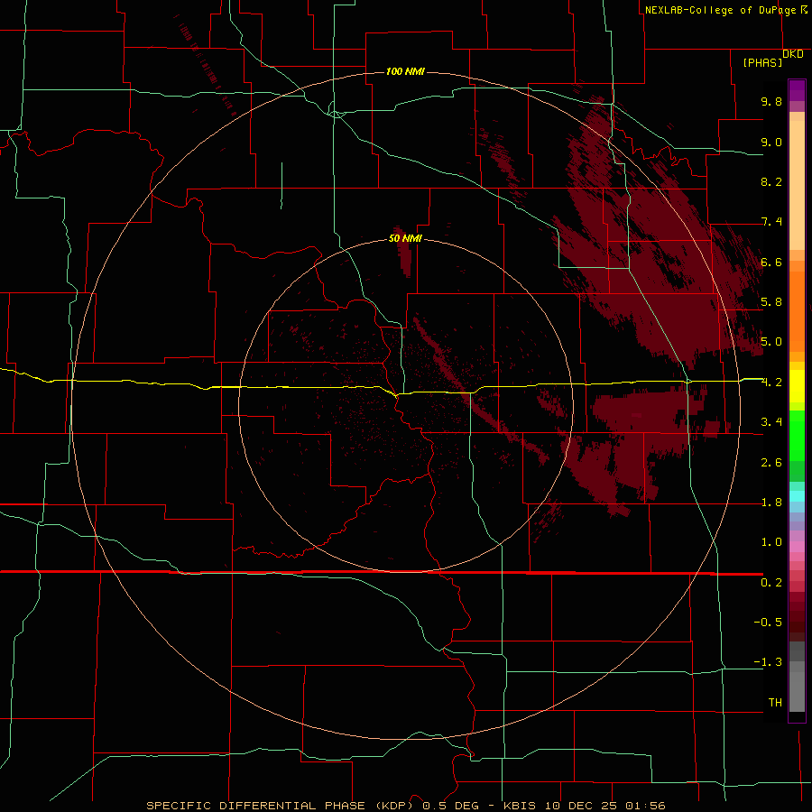Click the DKD label above the color scale
The height and width of the screenshot is (812, 812).
click(x=793, y=54)
